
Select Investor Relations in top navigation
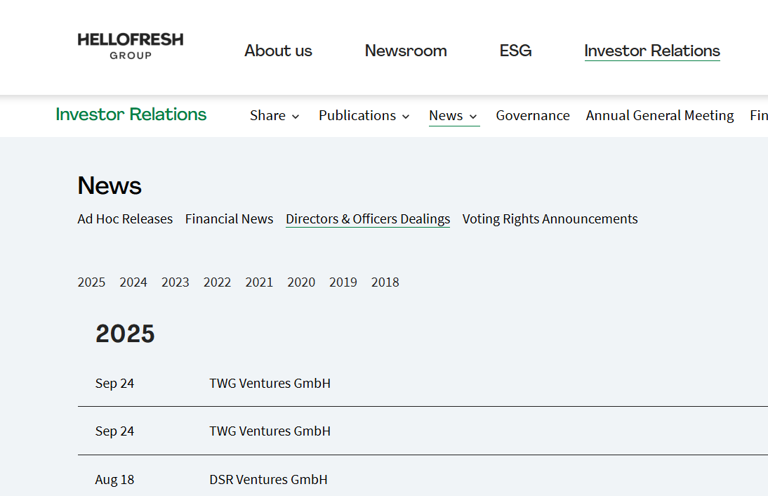click(x=651, y=51)
